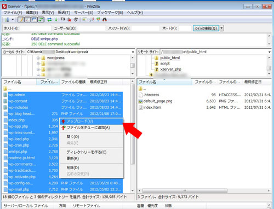Select index.php in the local file list
Image resolution: width=274 pixels, height=209 pixels.
click(16, 120)
